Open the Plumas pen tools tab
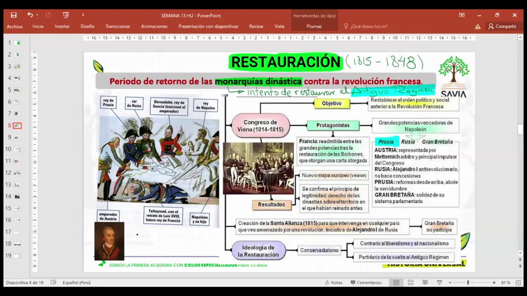The width and height of the screenshot is (527, 296). tap(314, 26)
